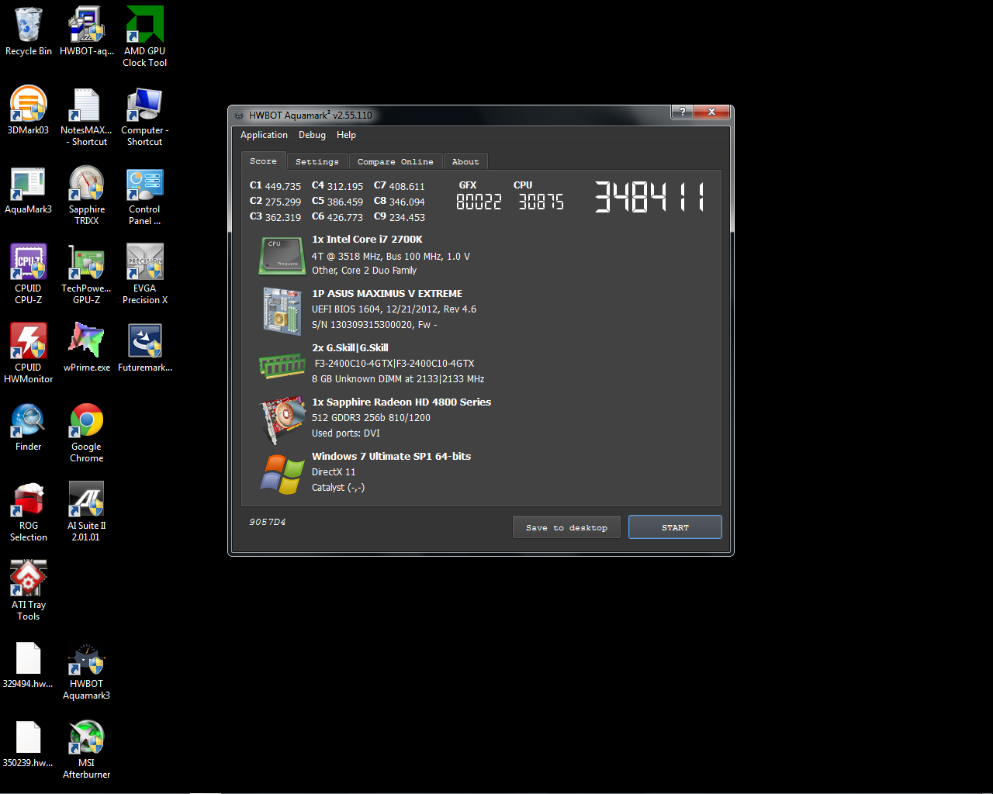
Task: Click 'UEFI BIOS 1604, 12/21/2012, Rev 4.6' line
Action: [394, 309]
